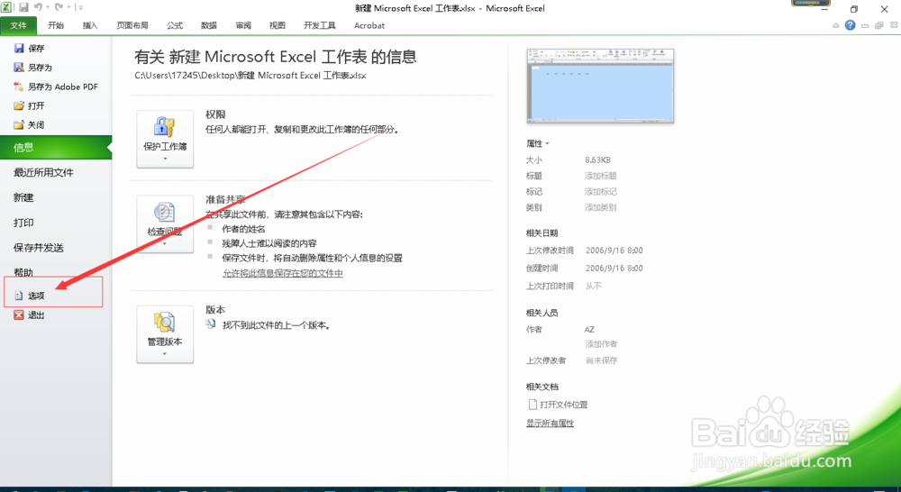Image resolution: width=901 pixels, height=492 pixels.
Task: Click the 残障人士难以阅读的内容 bullet item
Action: (x=269, y=243)
